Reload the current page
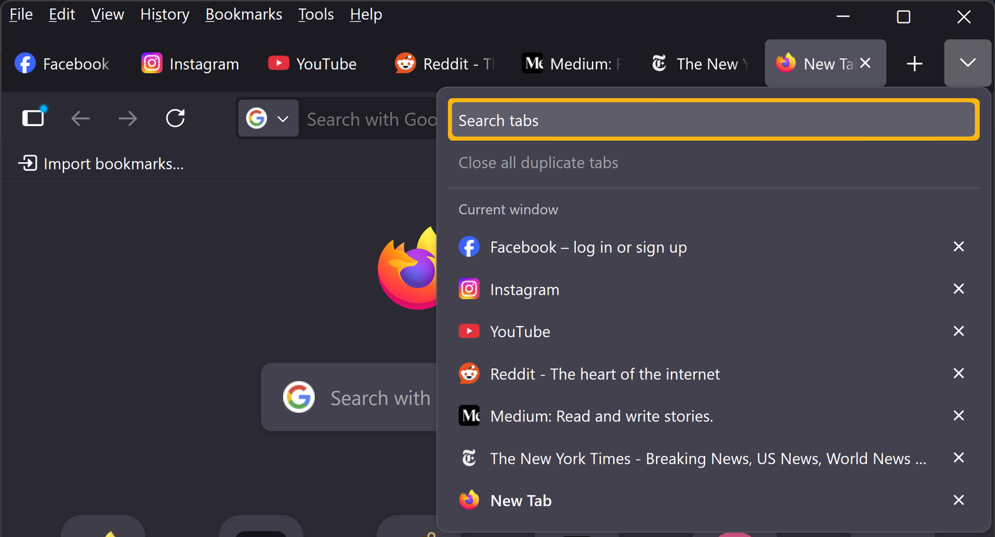 (175, 118)
